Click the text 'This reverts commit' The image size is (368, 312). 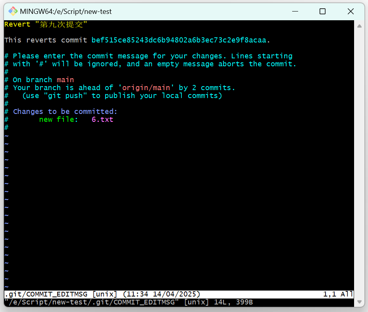(46, 40)
